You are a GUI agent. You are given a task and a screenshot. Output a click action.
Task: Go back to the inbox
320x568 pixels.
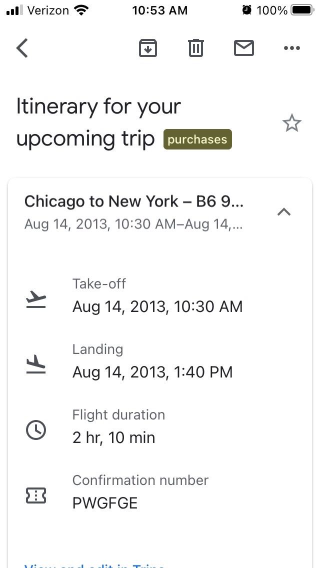click(22, 48)
